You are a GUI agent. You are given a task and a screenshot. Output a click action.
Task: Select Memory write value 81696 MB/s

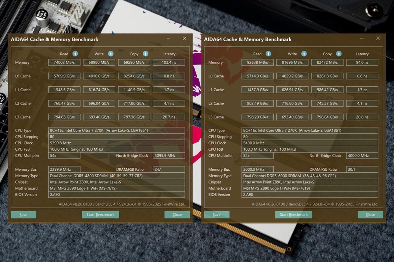pos(292,62)
